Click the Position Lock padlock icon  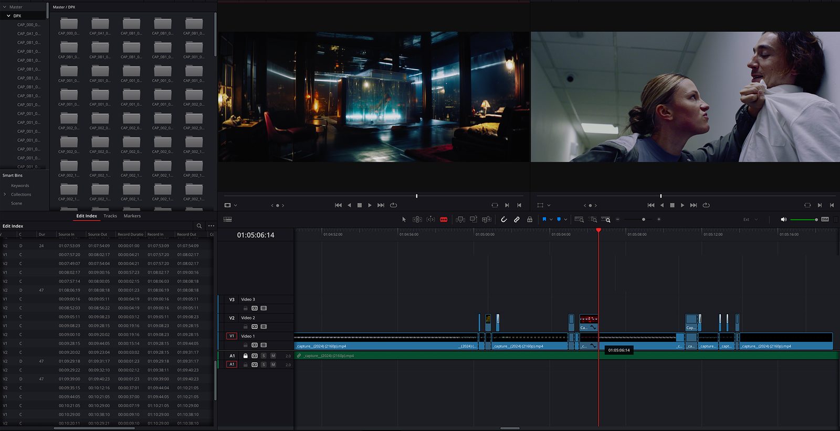(530, 220)
